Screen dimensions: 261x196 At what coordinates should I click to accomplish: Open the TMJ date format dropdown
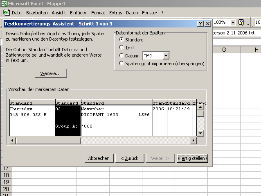point(166,56)
